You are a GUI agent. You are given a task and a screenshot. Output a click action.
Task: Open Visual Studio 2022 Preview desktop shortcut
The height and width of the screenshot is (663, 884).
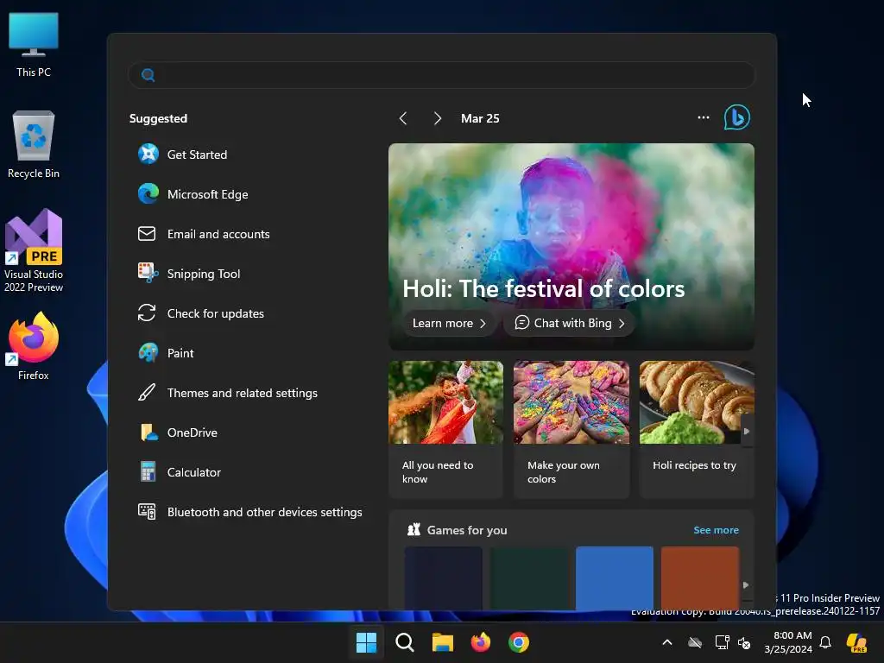34,251
